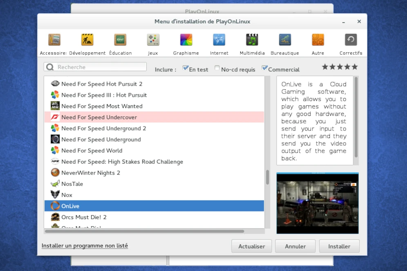The height and width of the screenshot is (271, 407).
Task: Click the Annuler button
Action: point(295,246)
